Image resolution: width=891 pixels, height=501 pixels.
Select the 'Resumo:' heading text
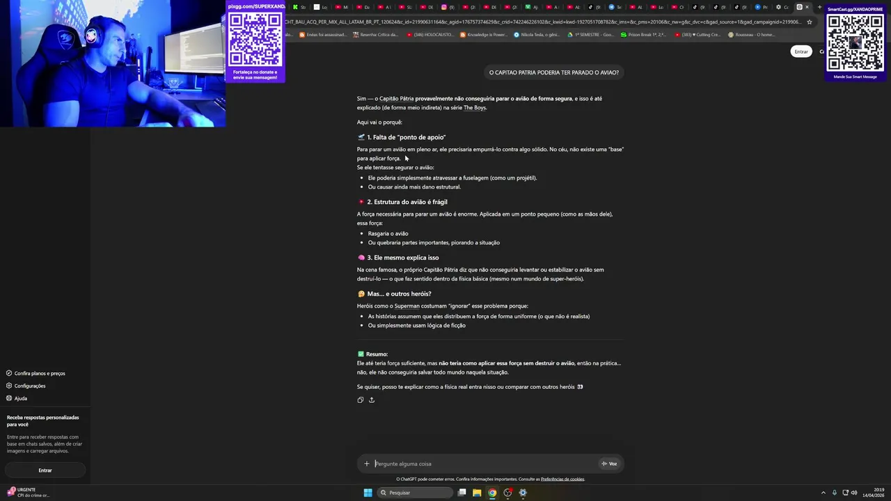(x=377, y=354)
